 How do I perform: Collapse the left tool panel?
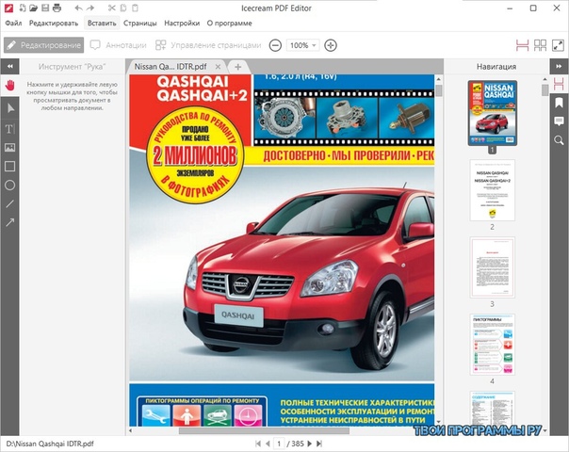[x=9, y=66]
